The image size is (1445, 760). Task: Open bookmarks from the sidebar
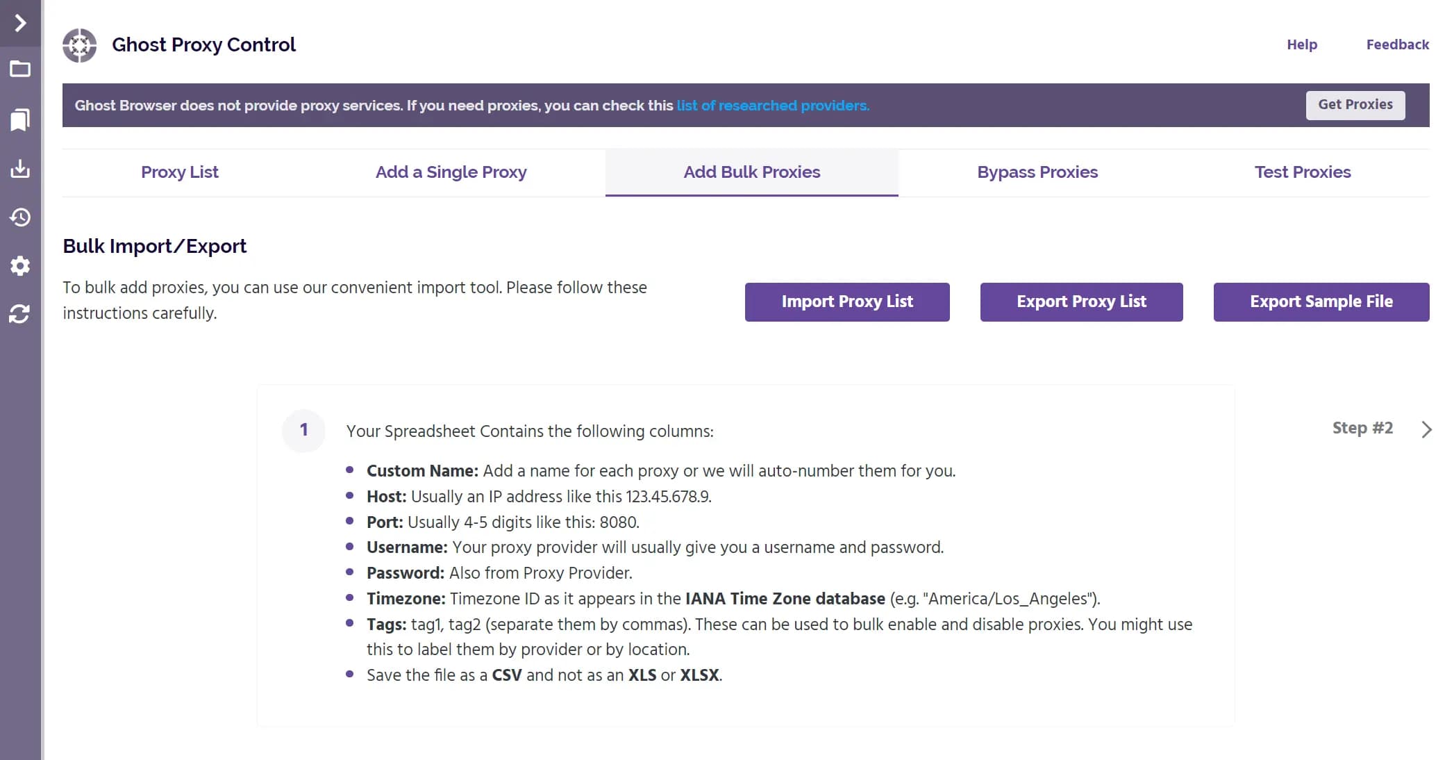[x=20, y=119]
